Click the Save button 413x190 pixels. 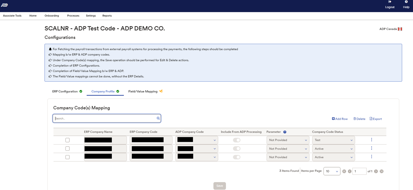219,186
